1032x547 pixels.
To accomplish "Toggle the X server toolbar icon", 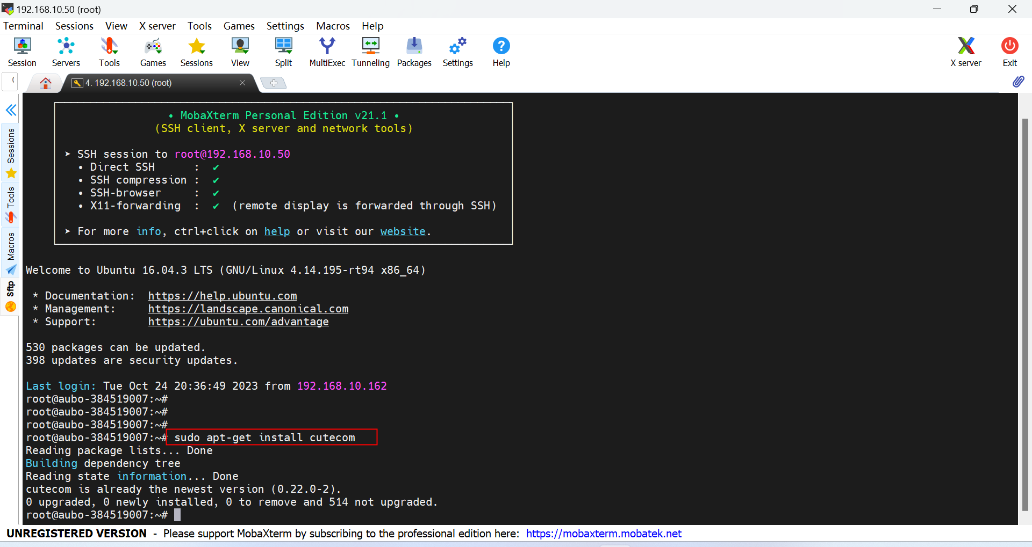I will pyautogui.click(x=966, y=52).
